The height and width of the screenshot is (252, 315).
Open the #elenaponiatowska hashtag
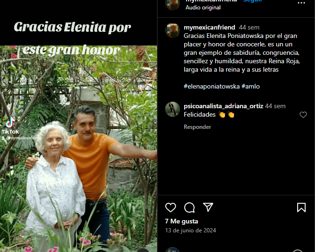[x=211, y=86]
